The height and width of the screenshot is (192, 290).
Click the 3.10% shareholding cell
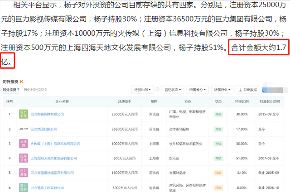[242, 173]
